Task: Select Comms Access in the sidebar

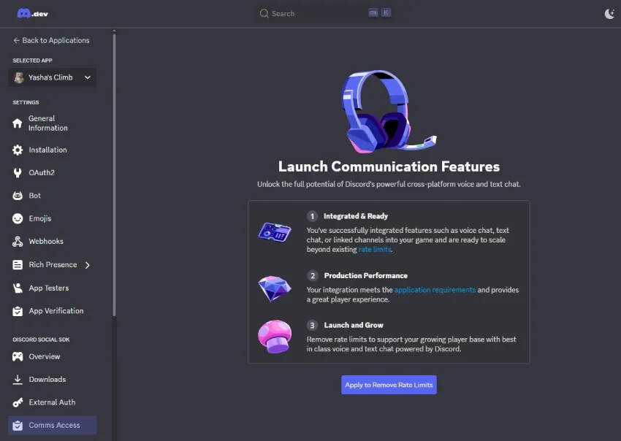Action: [51, 425]
